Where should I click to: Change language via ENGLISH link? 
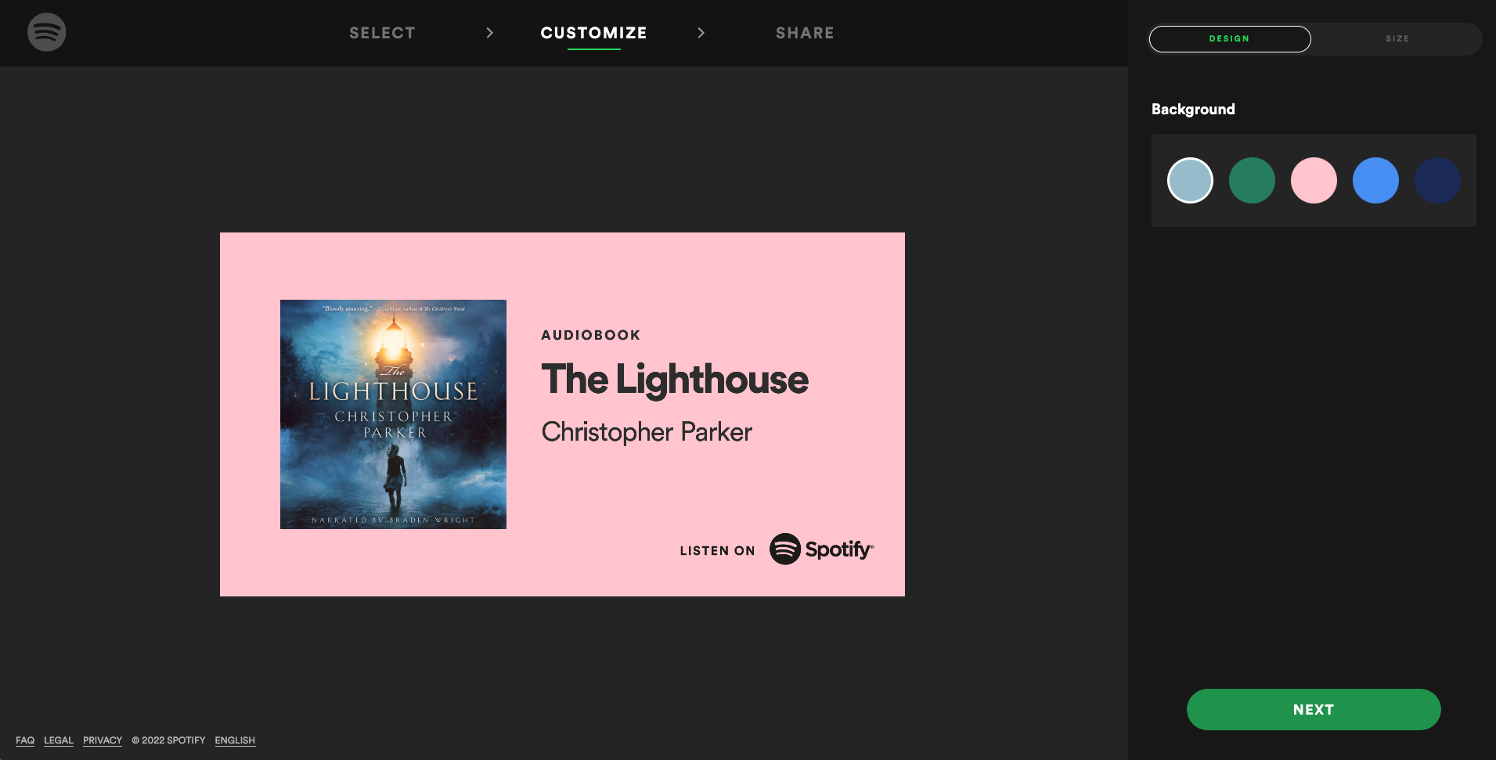[235, 740]
